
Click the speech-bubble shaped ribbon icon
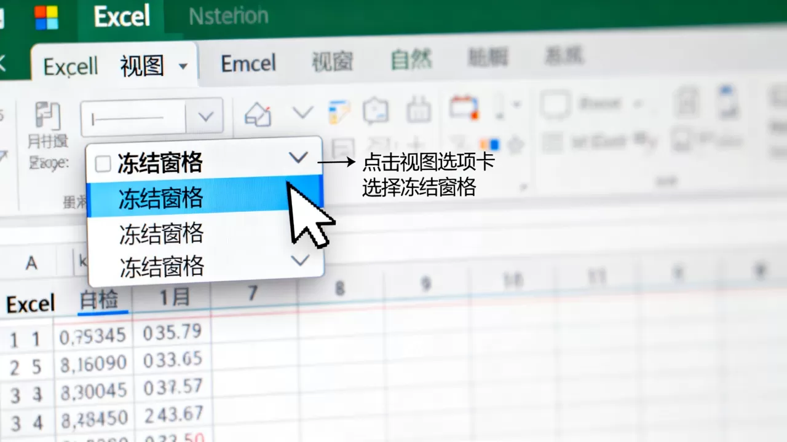tap(376, 111)
